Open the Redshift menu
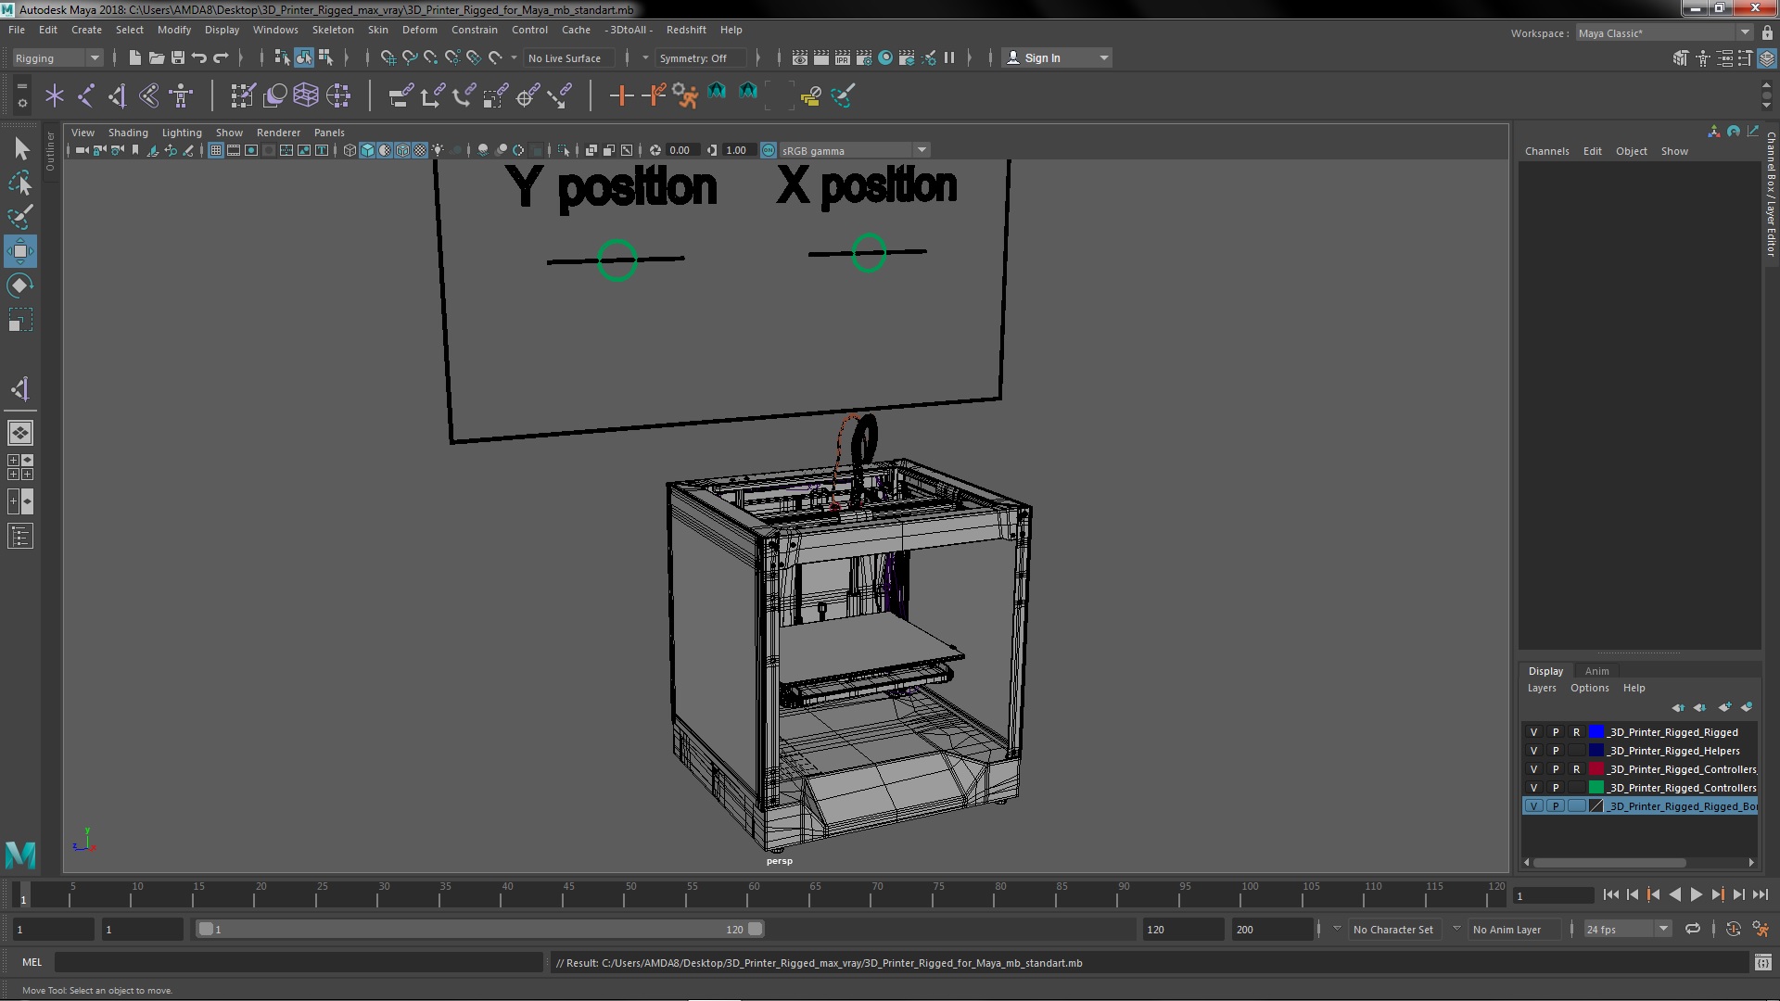The height and width of the screenshot is (1001, 1780). [686, 30]
